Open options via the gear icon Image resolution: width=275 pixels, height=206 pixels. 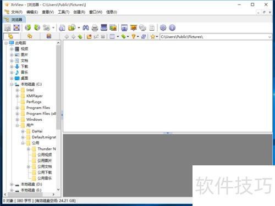point(163,27)
